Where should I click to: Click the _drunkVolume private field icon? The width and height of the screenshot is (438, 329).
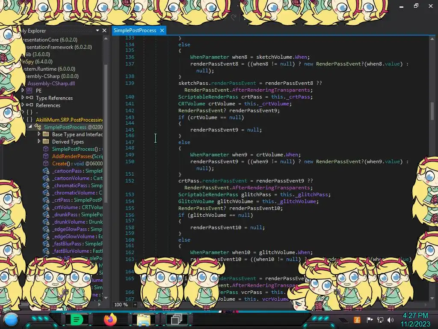point(46,221)
